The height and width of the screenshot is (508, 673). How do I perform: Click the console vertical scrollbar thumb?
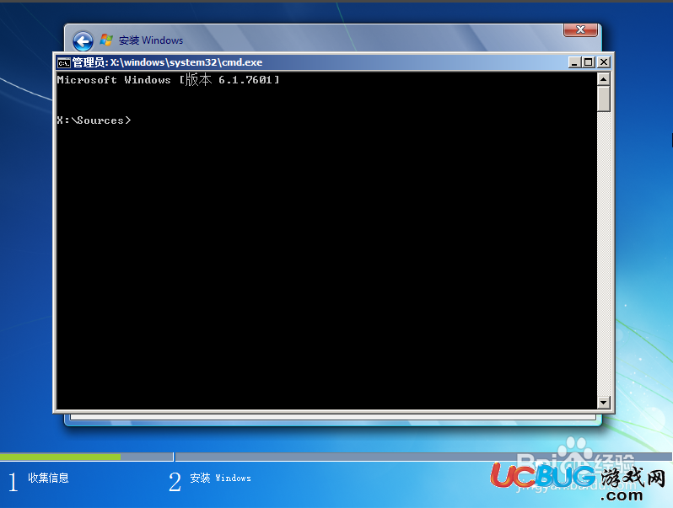click(604, 99)
